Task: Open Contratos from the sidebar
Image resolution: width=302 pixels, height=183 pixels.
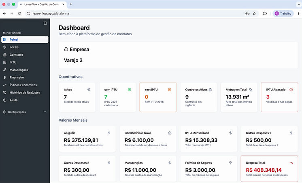Action: coord(25,55)
